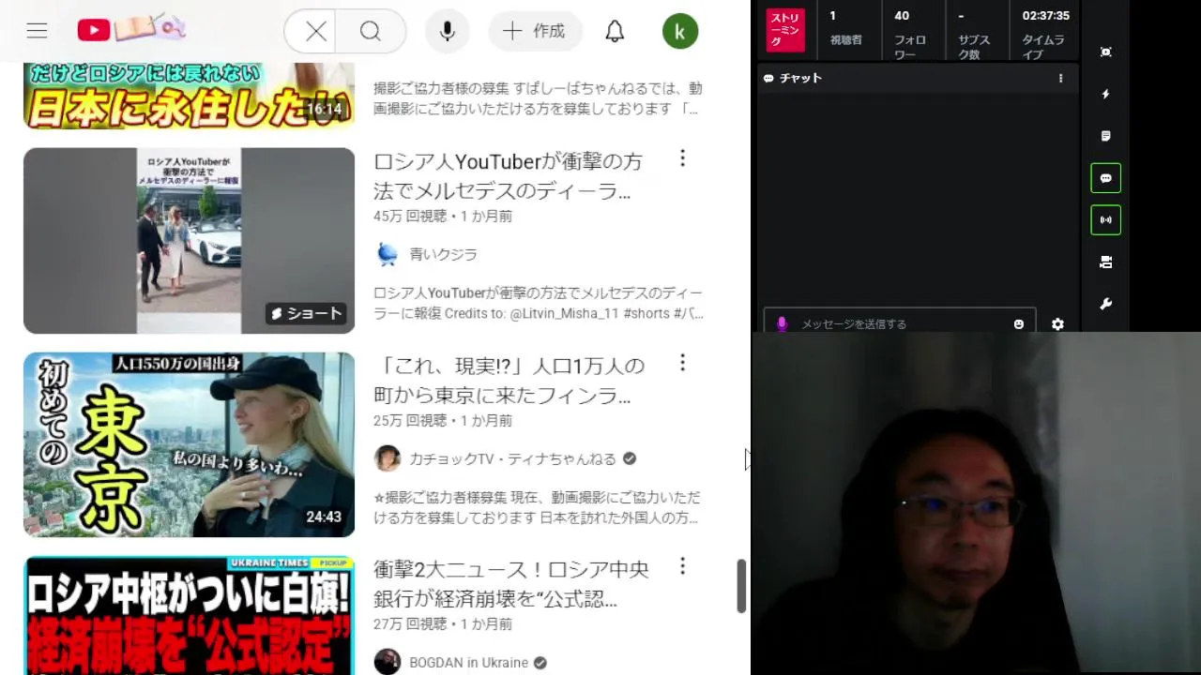Open title 衝撃2大ニュース！ロシア中央銀行が経済崩壊を

point(511,583)
